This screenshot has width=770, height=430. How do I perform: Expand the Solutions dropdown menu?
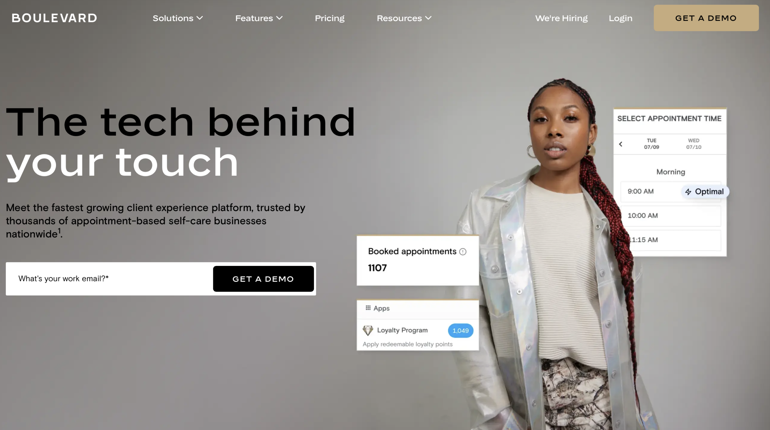(x=178, y=18)
